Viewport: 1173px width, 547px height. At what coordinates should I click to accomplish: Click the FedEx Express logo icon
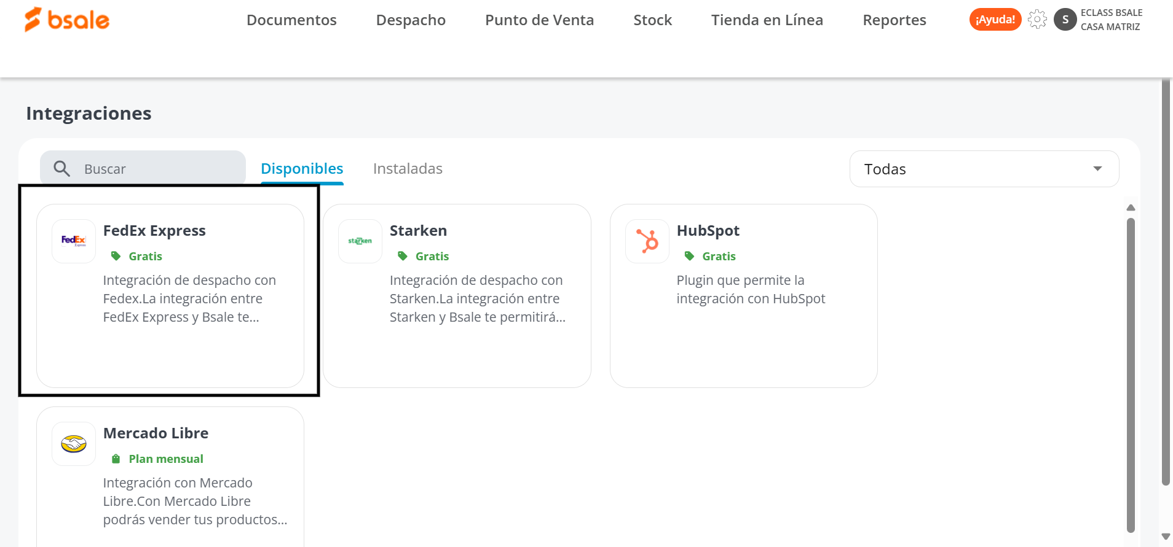click(74, 241)
